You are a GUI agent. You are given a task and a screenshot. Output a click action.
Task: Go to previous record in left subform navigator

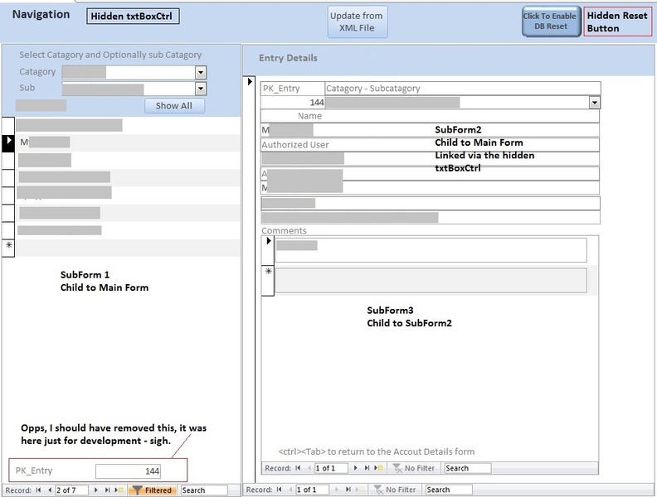pyautogui.click(x=48, y=490)
